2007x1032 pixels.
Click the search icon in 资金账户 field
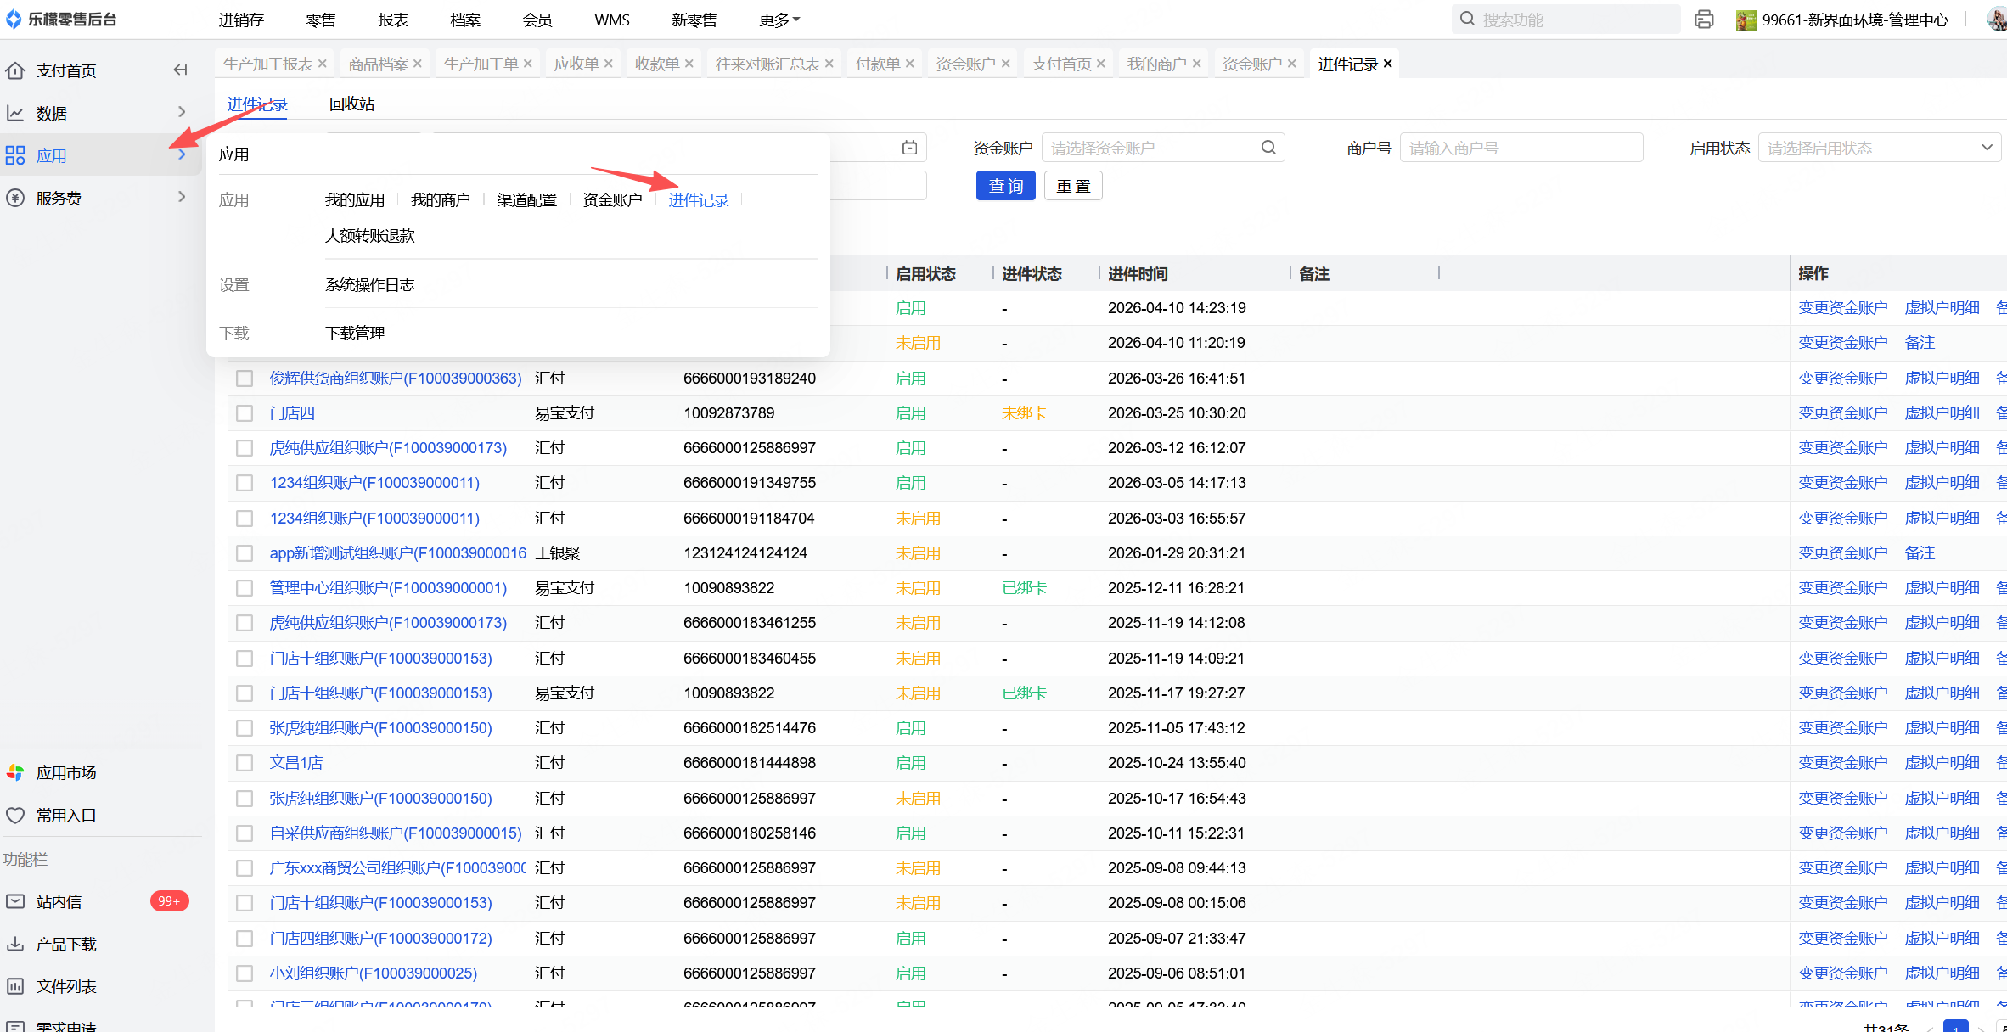pos(1268,148)
